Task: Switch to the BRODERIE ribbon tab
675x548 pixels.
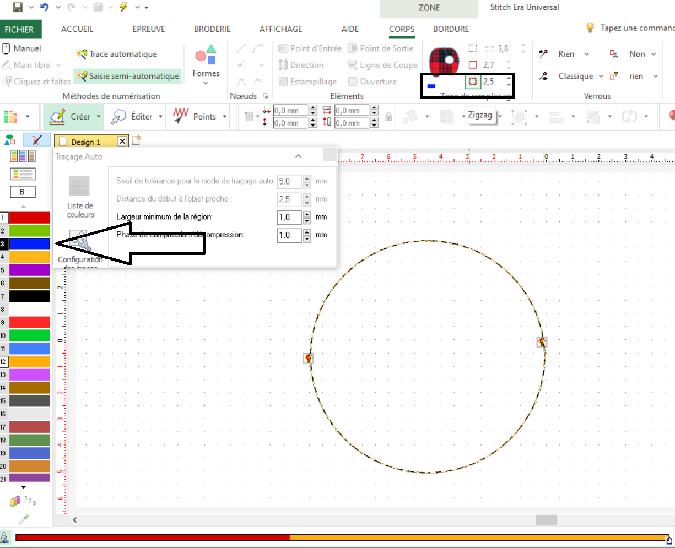Action: click(x=212, y=29)
